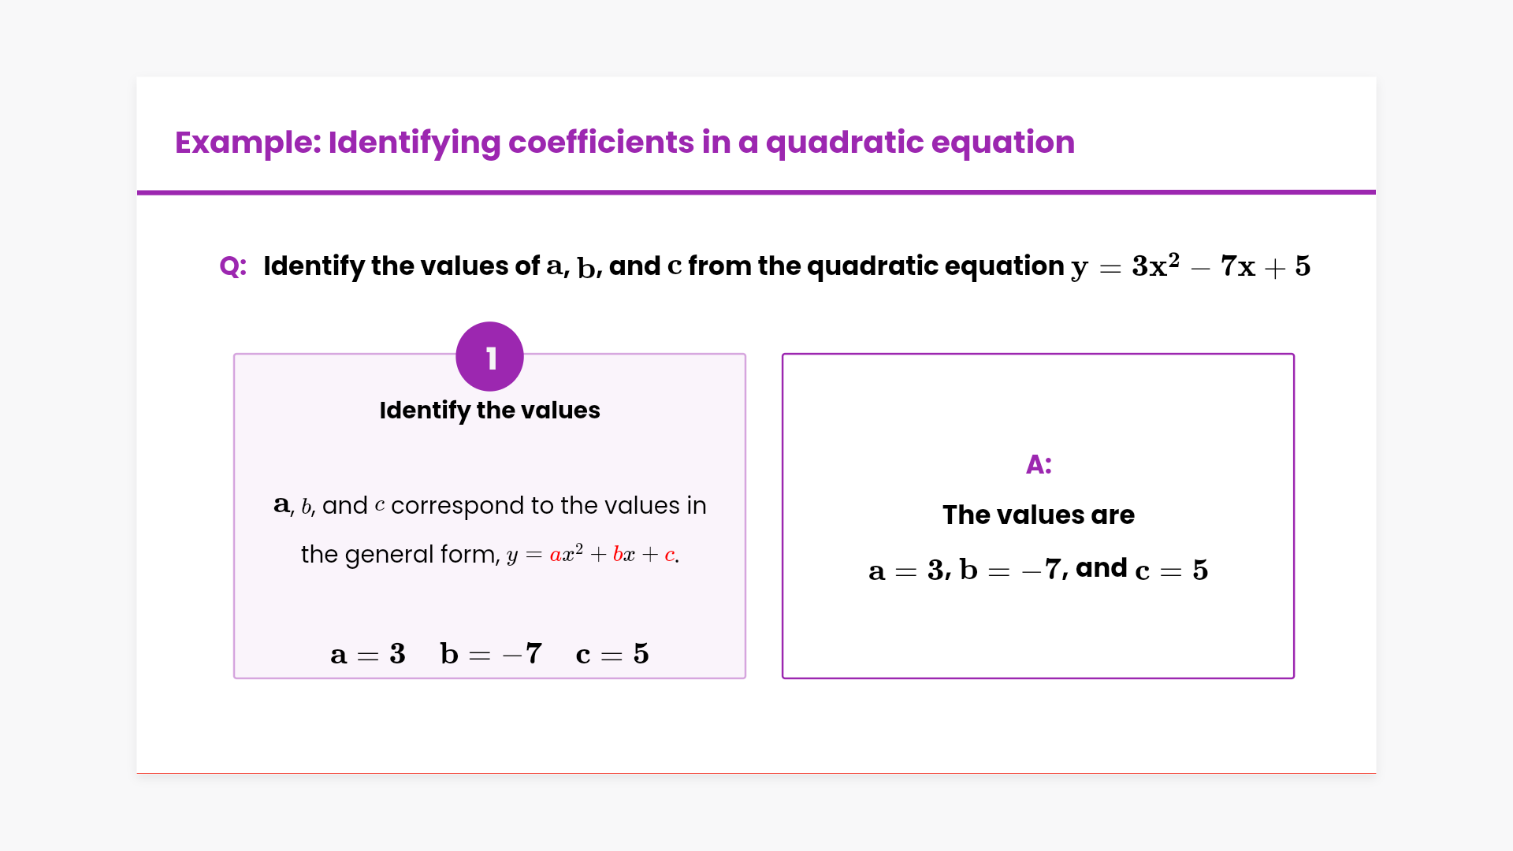
Task: Click "the general form," text in step box
Action: [x=400, y=555]
